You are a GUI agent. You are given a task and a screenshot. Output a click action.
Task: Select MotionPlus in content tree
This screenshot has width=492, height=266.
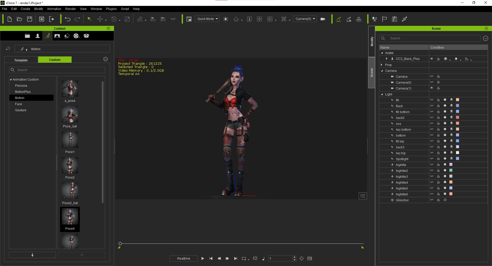(x=23, y=92)
